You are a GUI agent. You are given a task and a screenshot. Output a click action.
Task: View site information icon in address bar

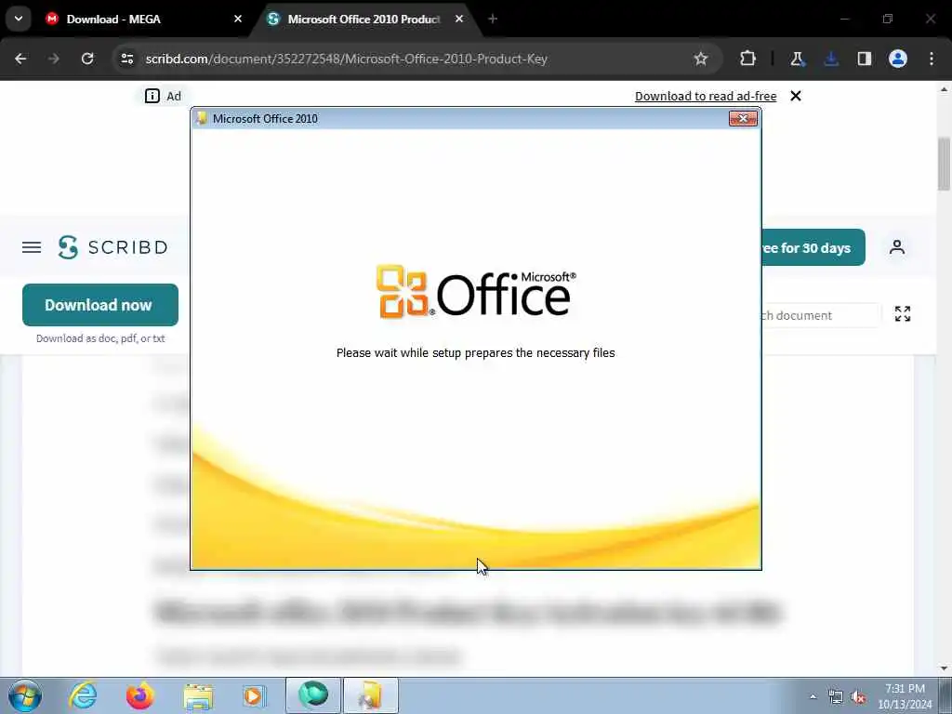(127, 59)
